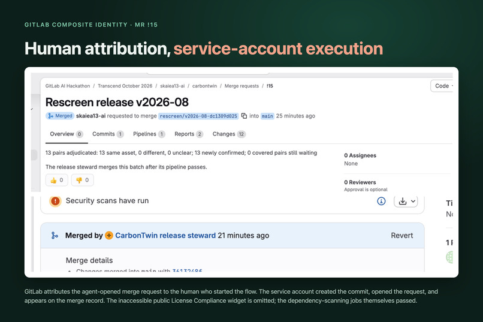The image size is (483, 322).
Task: Click the thumbs up reaction button
Action: (x=57, y=180)
